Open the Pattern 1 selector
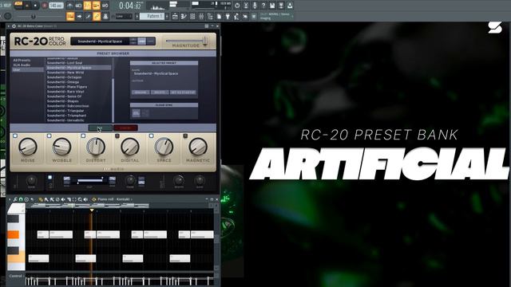 point(153,16)
